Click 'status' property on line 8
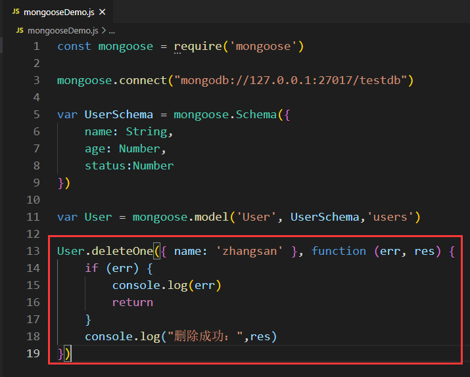Image resolution: width=470 pixels, height=377 pixels. point(105,166)
